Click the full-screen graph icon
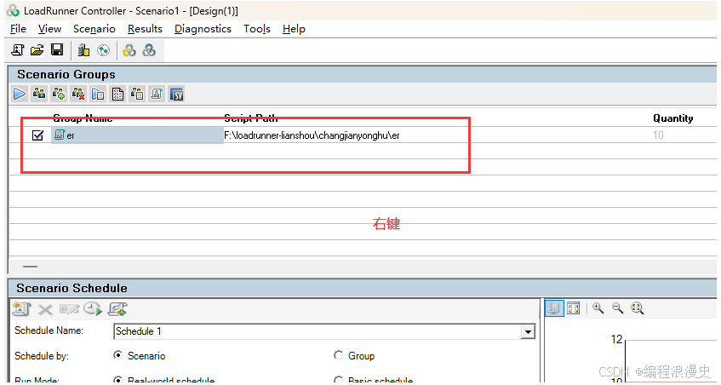The height and width of the screenshot is (385, 721). (x=574, y=308)
